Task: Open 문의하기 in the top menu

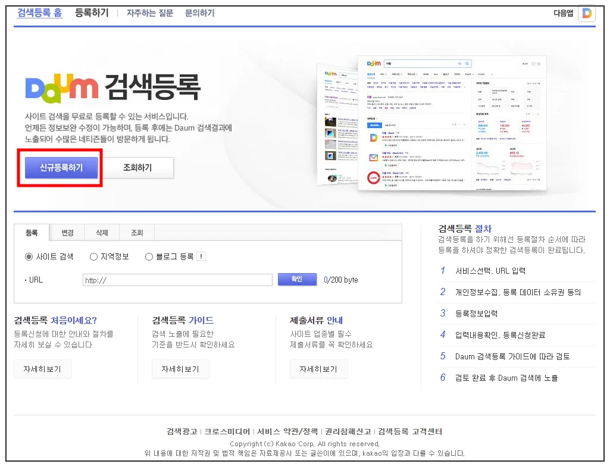Action: click(x=199, y=13)
